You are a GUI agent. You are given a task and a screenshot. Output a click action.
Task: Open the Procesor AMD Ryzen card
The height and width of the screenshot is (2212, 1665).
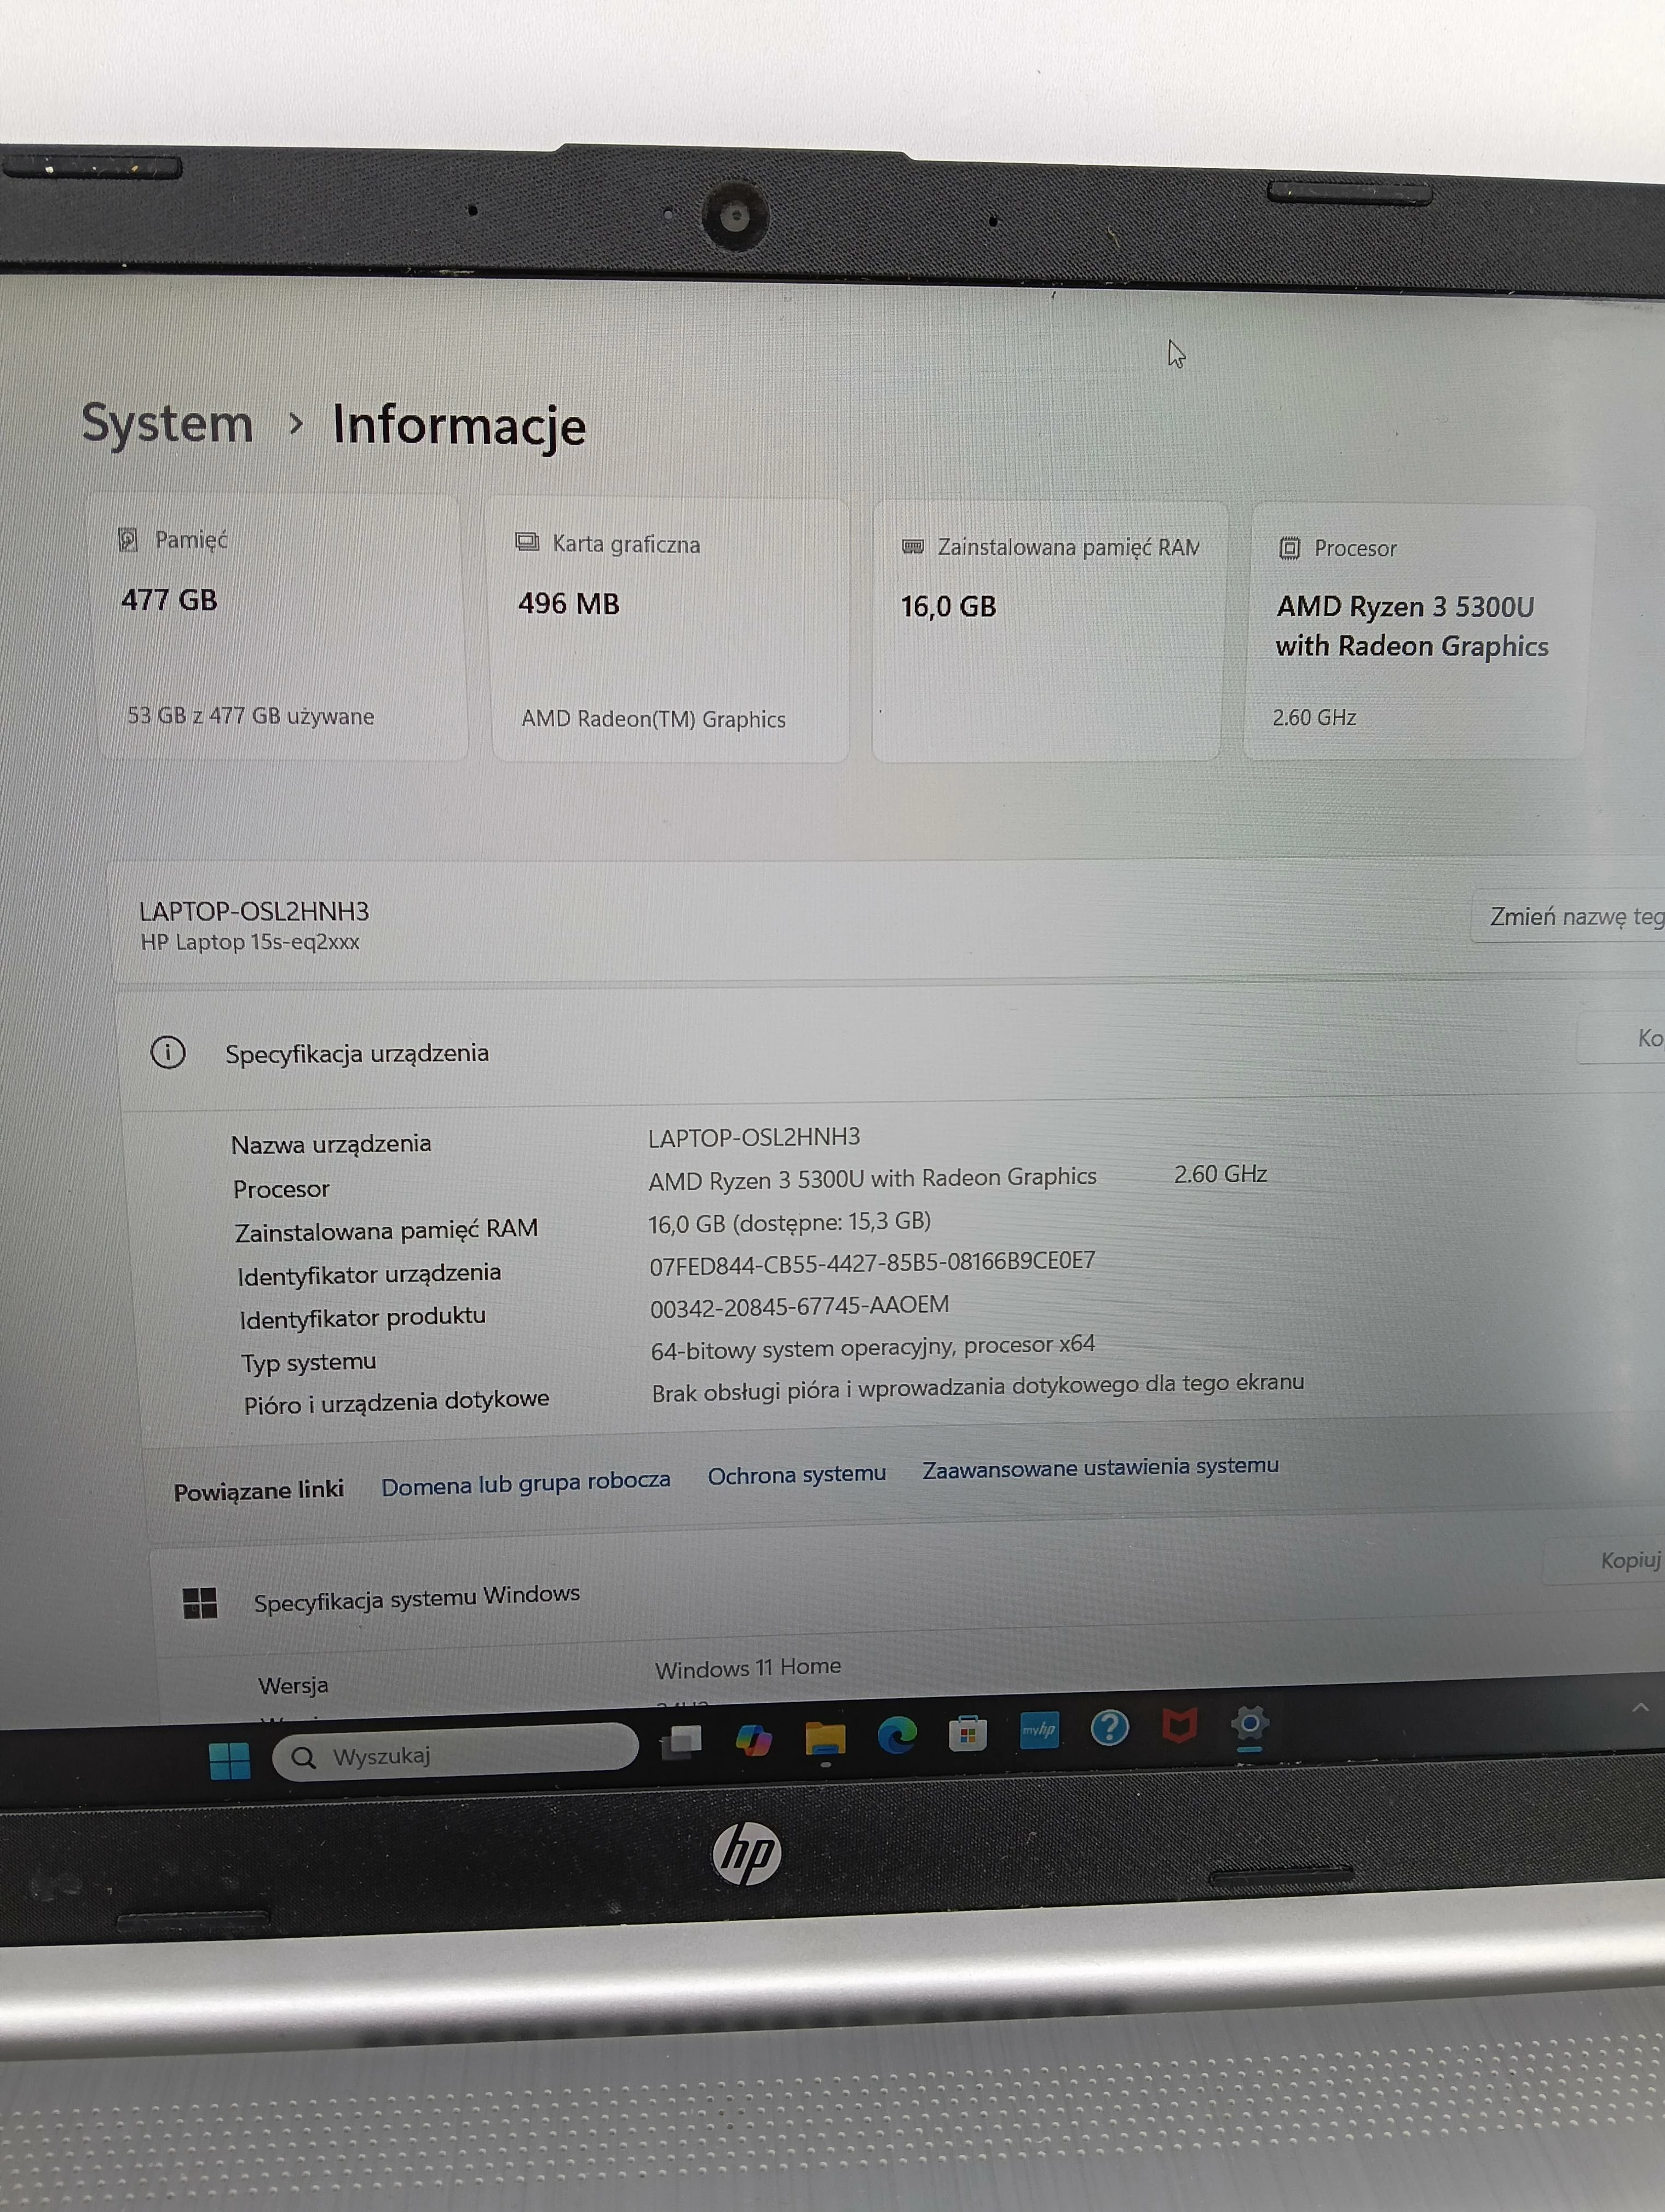(x=1417, y=632)
